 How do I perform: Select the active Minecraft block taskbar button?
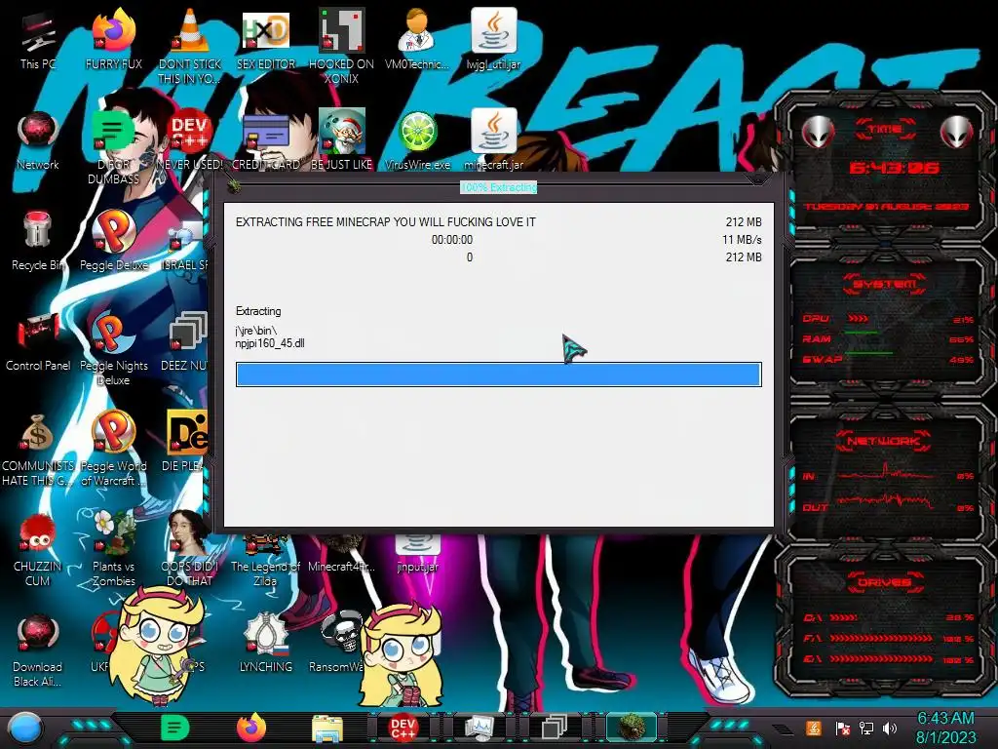coord(631,728)
